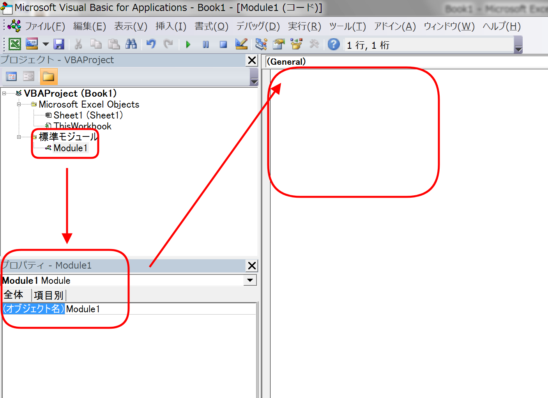Collapse the 標準モジュール folder node
Viewport: 548px width, 398px height.
(x=19, y=137)
